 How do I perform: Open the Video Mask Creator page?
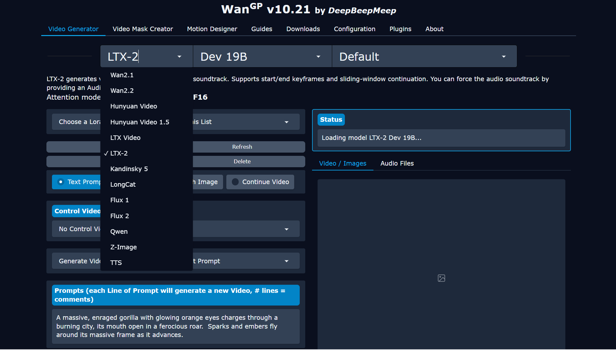[143, 29]
